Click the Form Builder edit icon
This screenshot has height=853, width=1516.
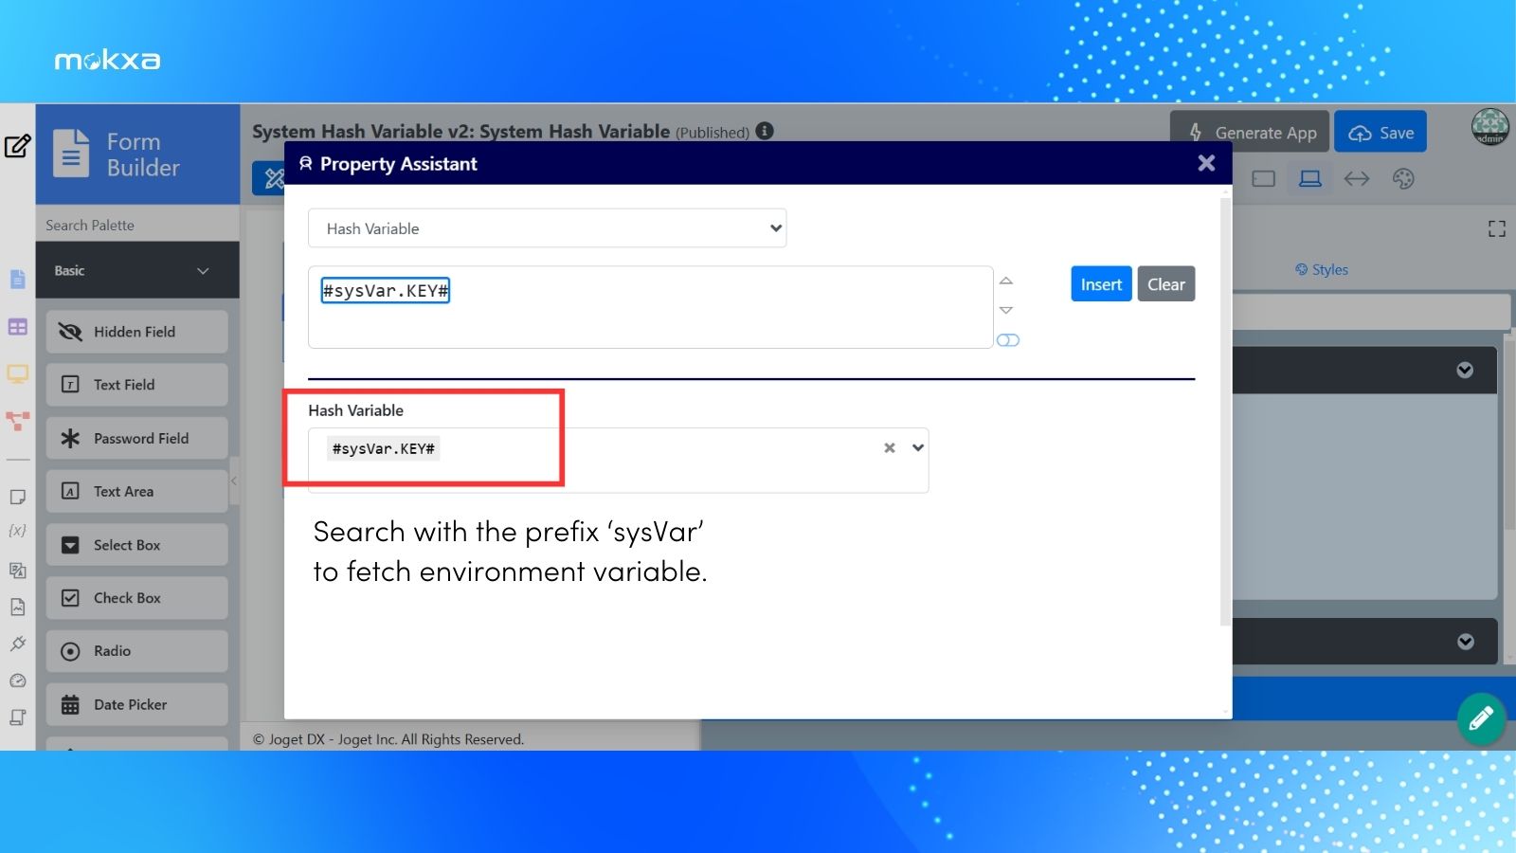18,146
